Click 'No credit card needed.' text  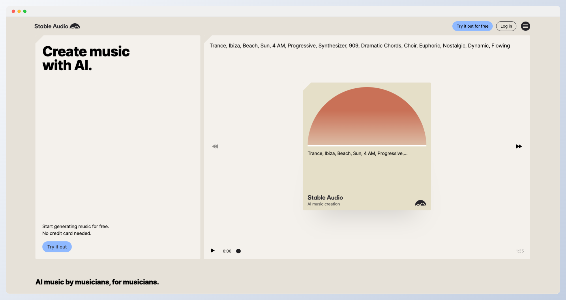click(x=67, y=233)
